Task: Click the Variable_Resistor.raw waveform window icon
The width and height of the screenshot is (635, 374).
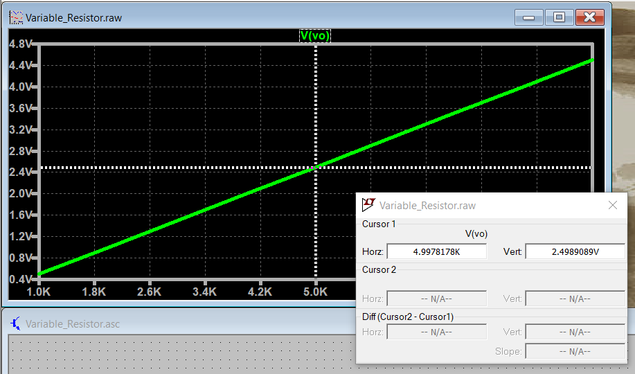Action: coord(15,17)
